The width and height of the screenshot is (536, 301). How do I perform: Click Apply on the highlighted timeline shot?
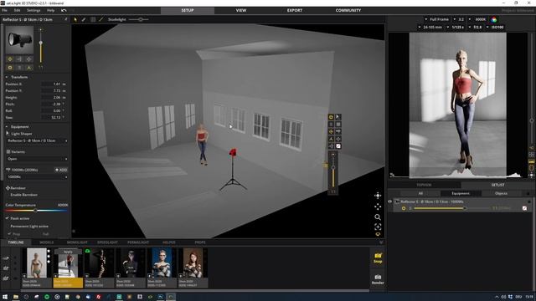coord(68,252)
